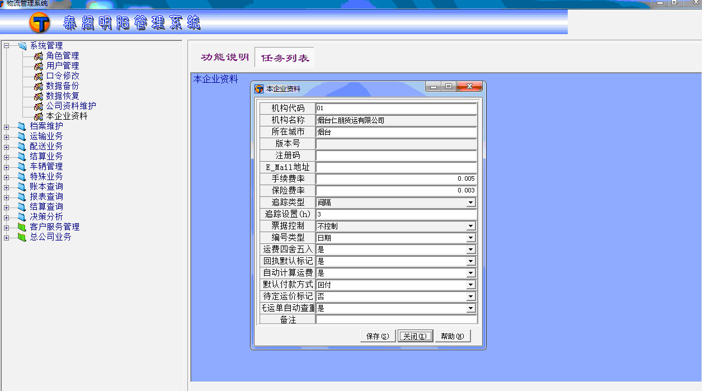Click the 角色管理 icon in tree
This screenshot has width=702, height=391.
pos(38,56)
